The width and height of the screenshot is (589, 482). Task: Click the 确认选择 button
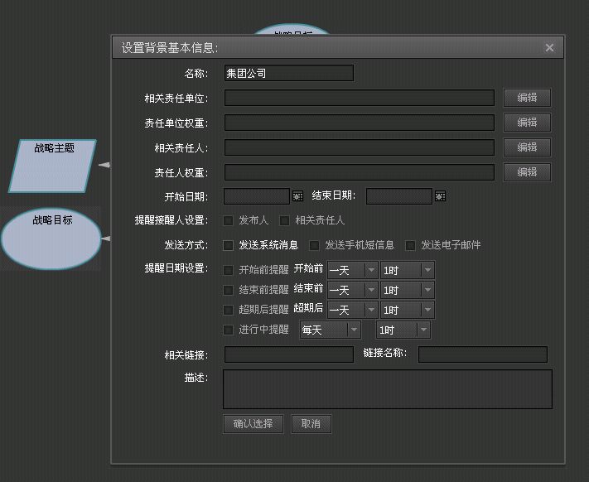253,424
